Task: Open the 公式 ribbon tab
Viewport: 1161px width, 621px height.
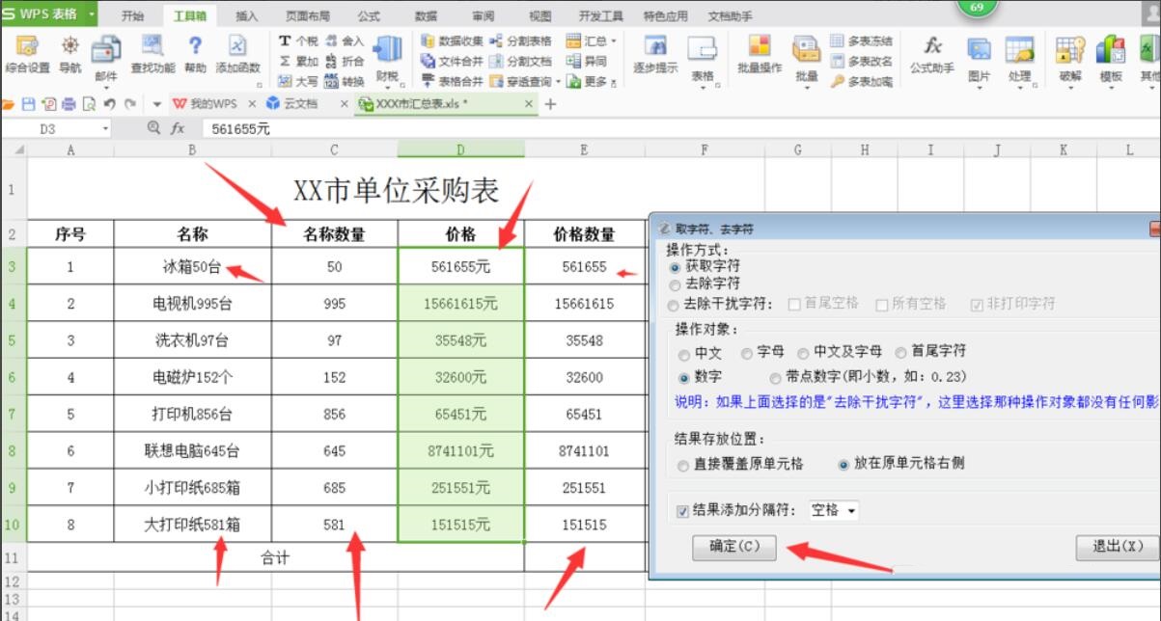Action: coord(369,15)
